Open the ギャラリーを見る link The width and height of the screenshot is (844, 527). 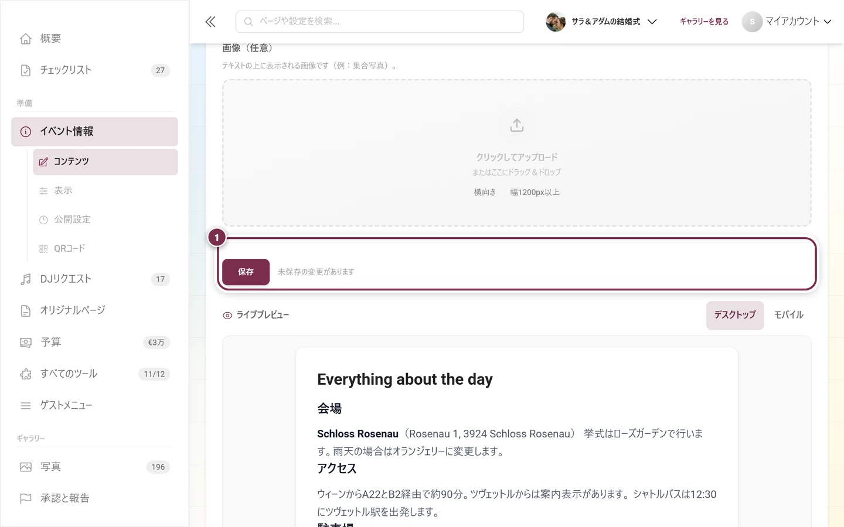[x=704, y=22]
